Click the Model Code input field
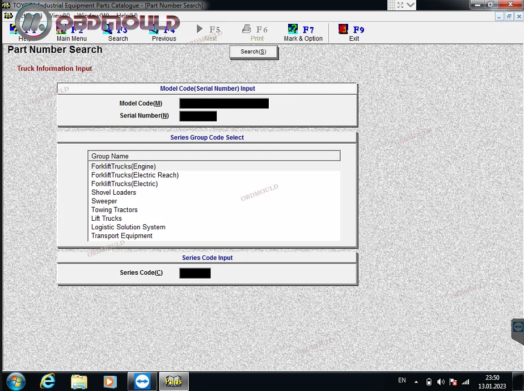 224,103
